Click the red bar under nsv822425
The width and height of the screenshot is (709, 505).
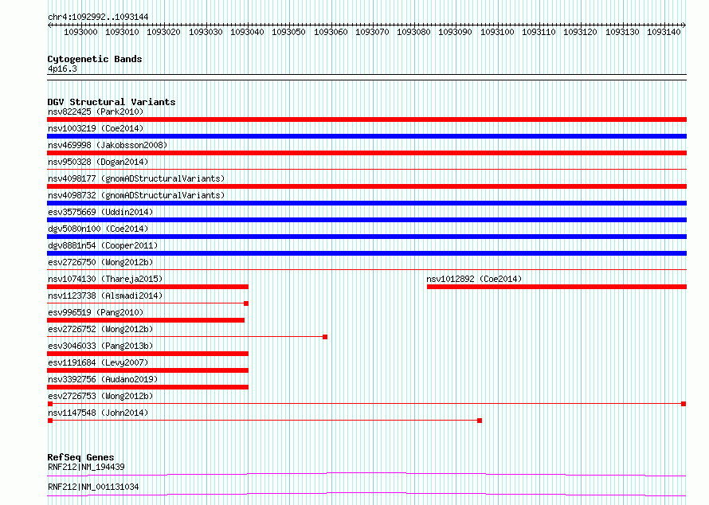click(x=366, y=119)
